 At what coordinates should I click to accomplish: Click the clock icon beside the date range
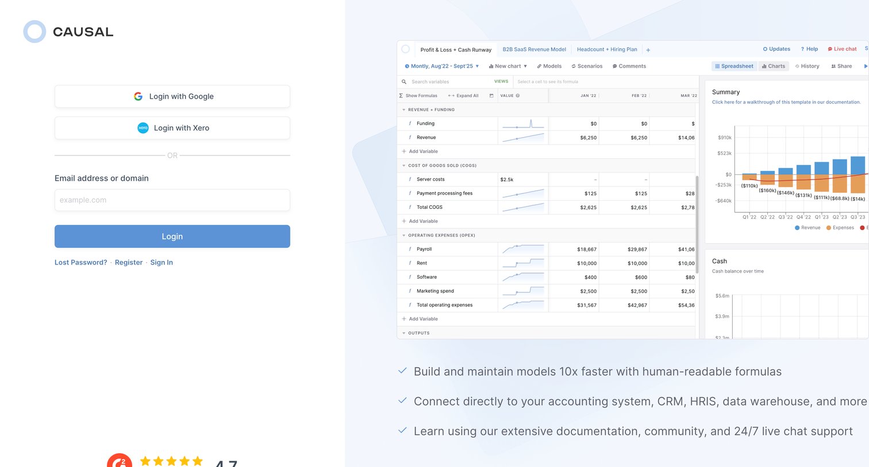tap(407, 66)
